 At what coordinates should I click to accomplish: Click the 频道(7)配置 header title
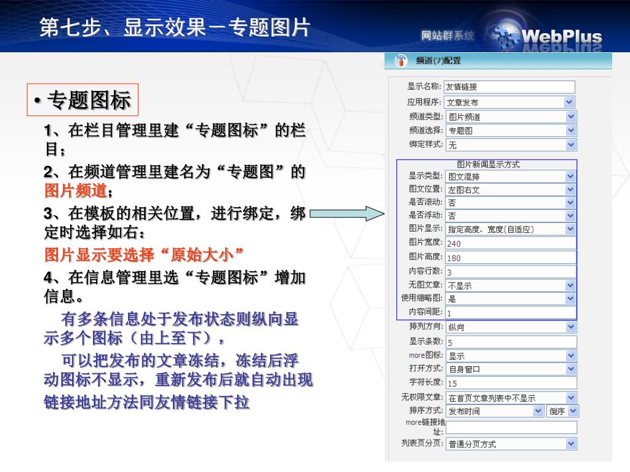[x=438, y=61]
